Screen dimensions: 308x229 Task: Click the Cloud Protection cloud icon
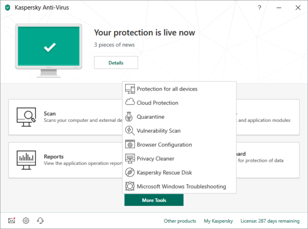(130, 102)
